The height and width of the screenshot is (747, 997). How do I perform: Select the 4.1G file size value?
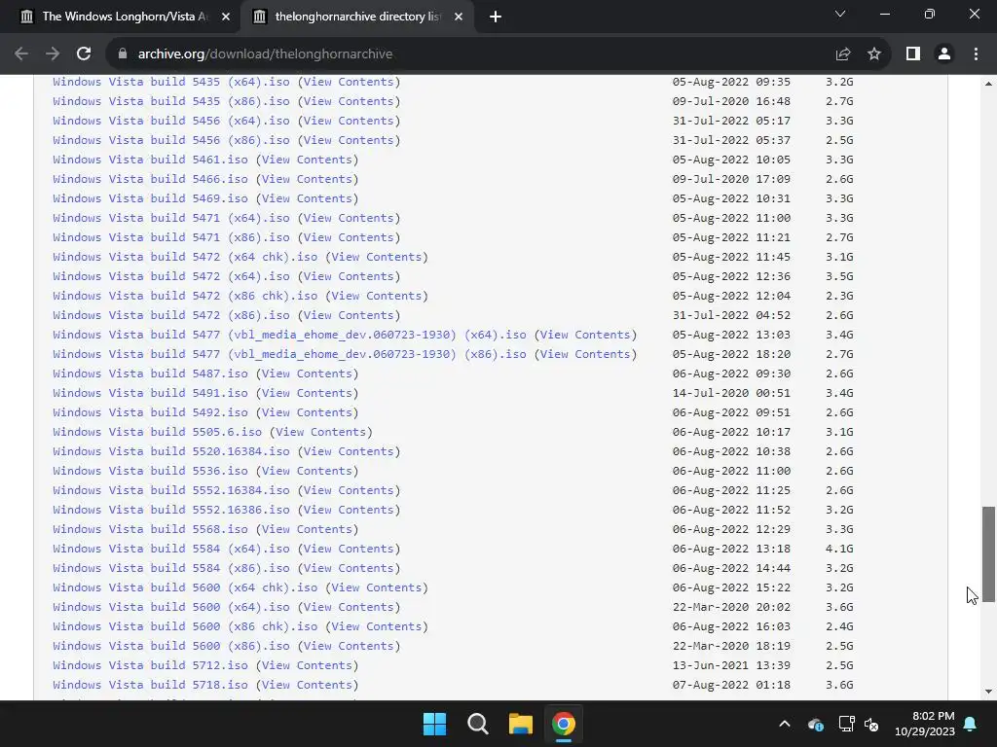[839, 549]
